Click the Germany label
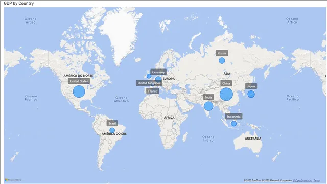Viewport: 327px width, 184px height. pos(158,72)
